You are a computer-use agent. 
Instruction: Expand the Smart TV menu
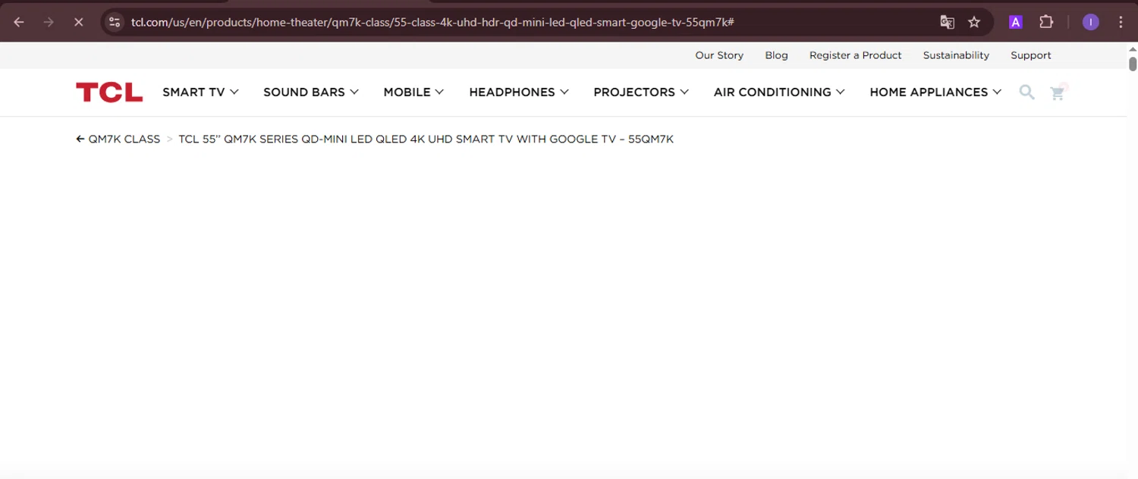pyautogui.click(x=200, y=92)
